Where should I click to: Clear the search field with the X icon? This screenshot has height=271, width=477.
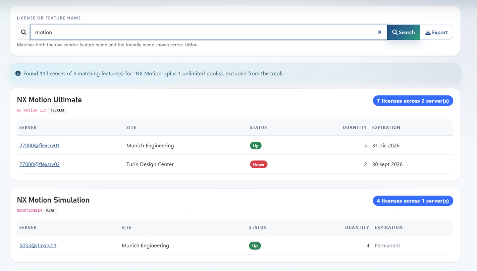380,32
